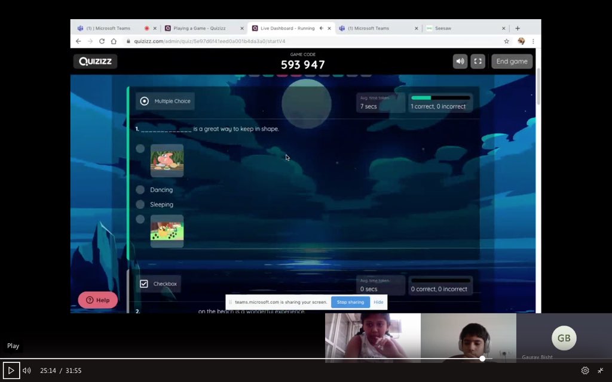Go forward in the browser

pos(90,41)
